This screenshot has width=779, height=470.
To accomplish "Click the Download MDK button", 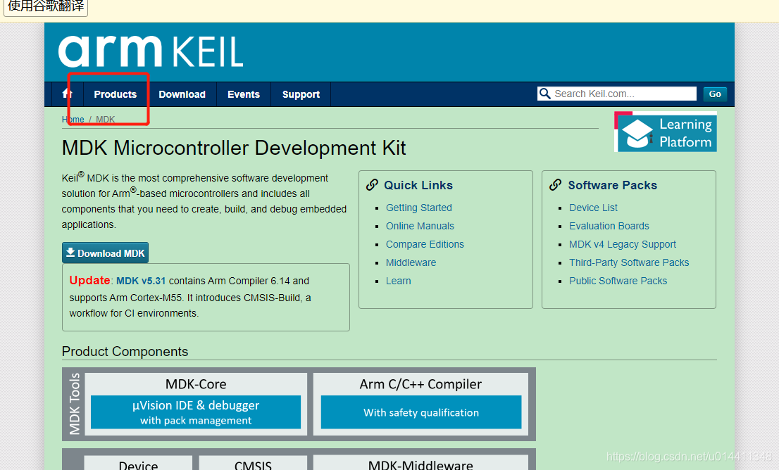I will point(106,253).
